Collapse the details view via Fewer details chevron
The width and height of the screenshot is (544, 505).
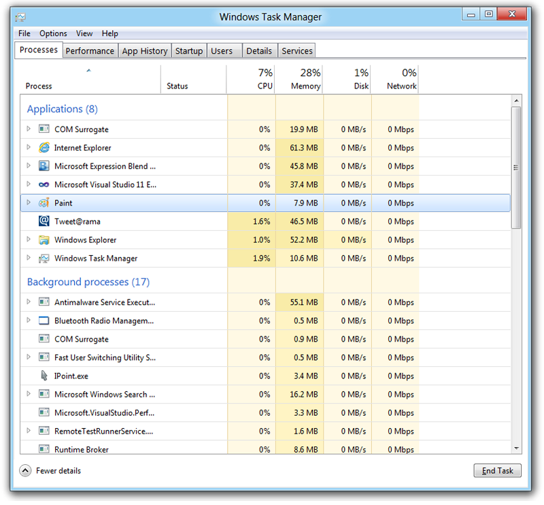[x=25, y=470]
